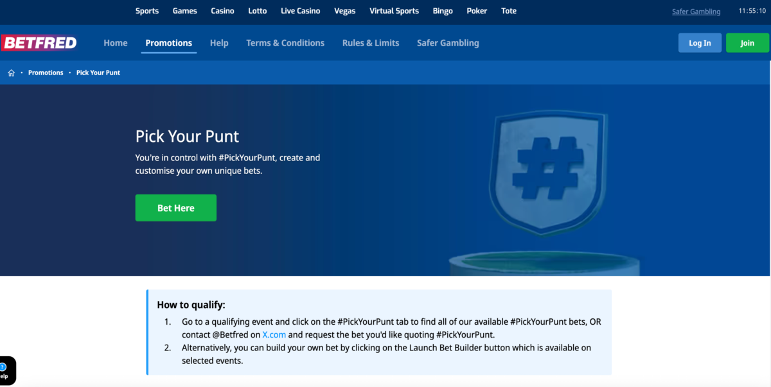Open the Poker section
Image resolution: width=771 pixels, height=387 pixels.
click(477, 11)
